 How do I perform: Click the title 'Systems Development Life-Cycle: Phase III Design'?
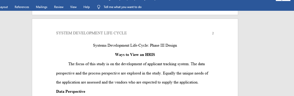[135, 45]
